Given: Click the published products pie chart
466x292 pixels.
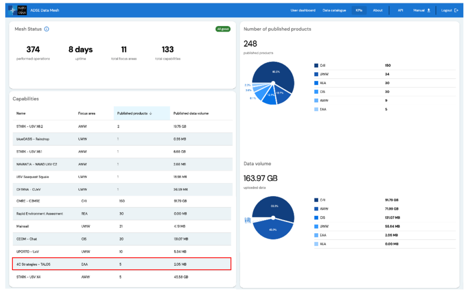Looking at the screenshot, I should 273,83.
